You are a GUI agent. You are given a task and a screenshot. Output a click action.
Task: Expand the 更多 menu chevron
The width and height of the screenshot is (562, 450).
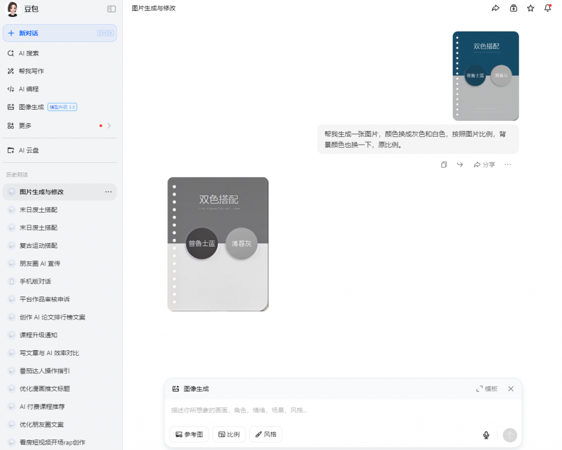point(109,126)
